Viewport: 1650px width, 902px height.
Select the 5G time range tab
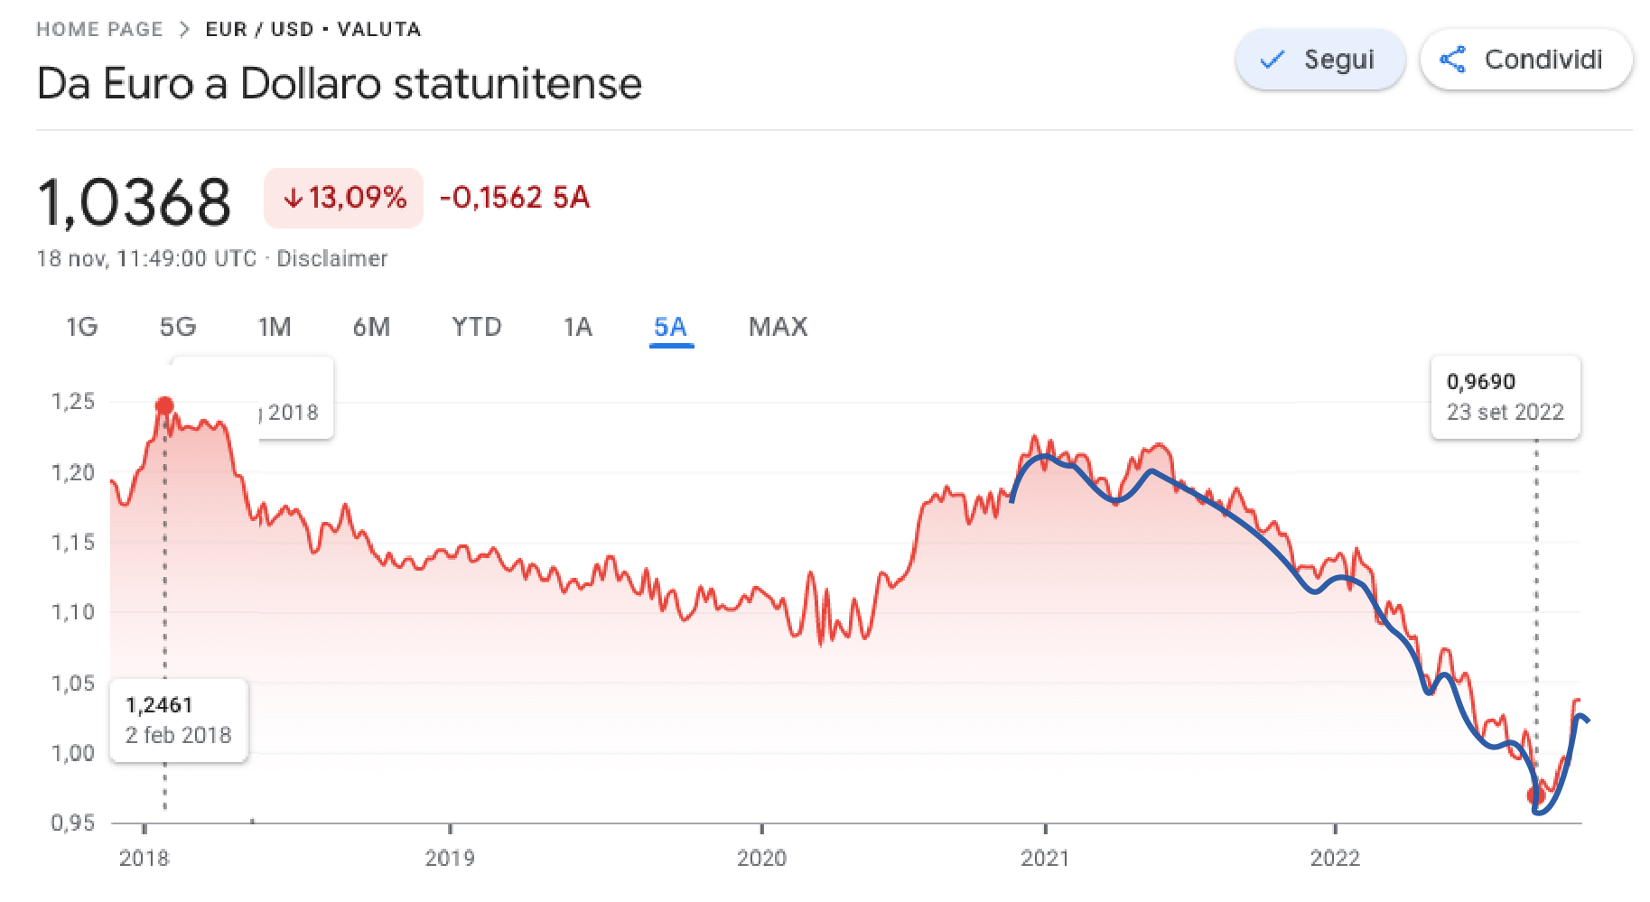(178, 327)
